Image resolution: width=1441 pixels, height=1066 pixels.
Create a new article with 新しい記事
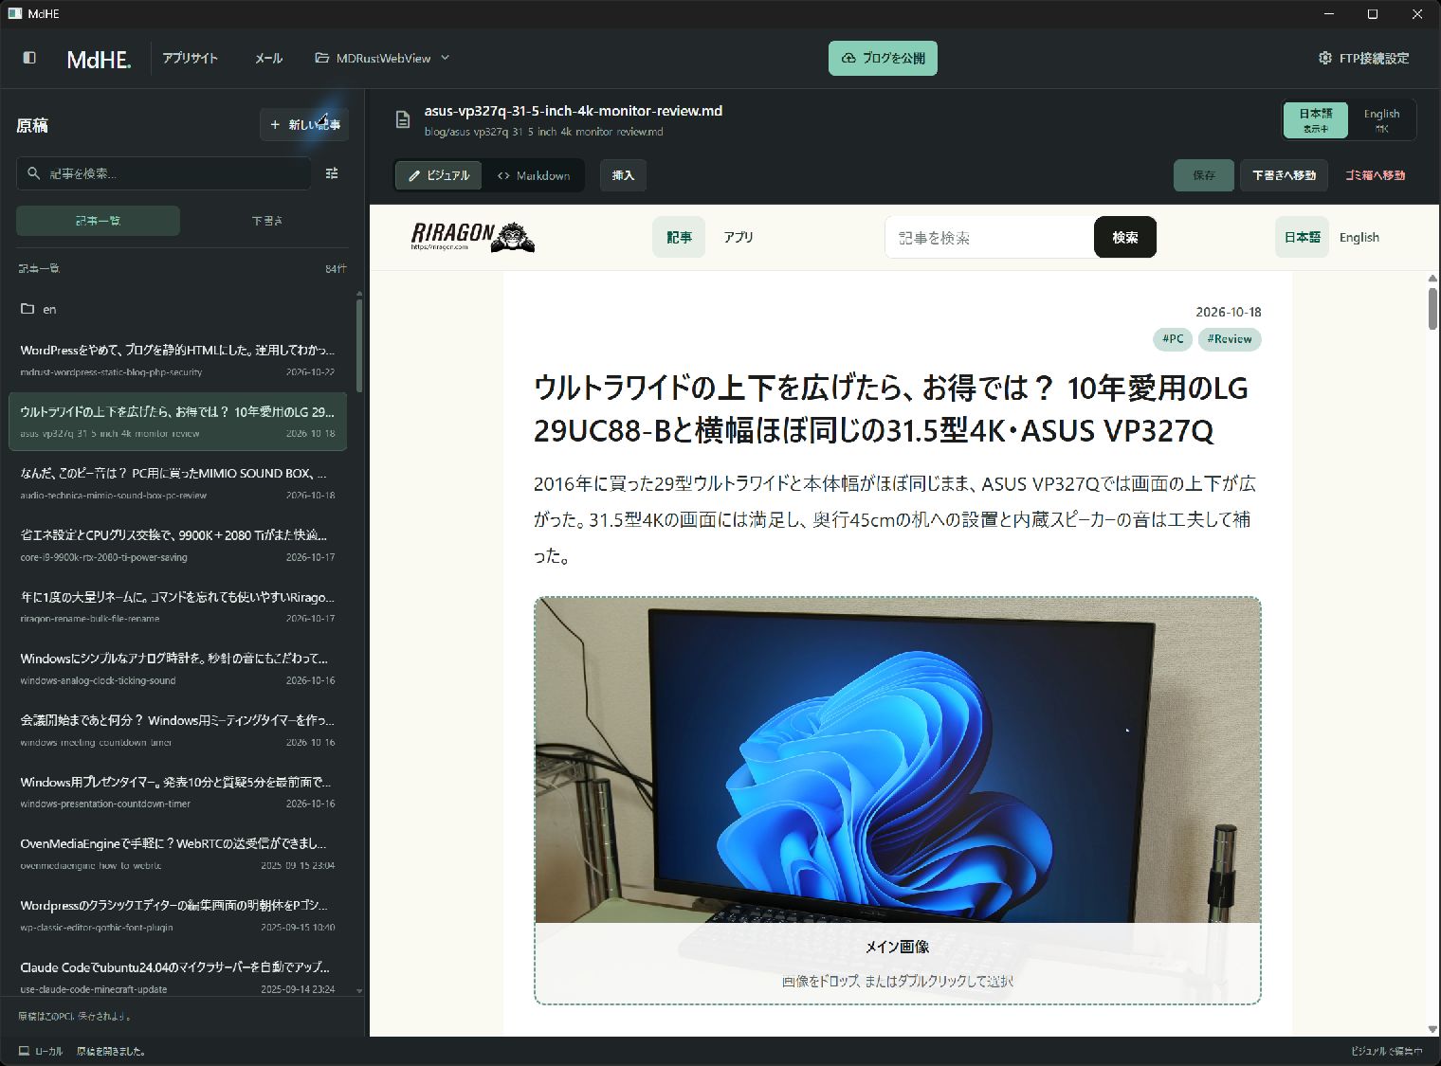[x=304, y=124]
